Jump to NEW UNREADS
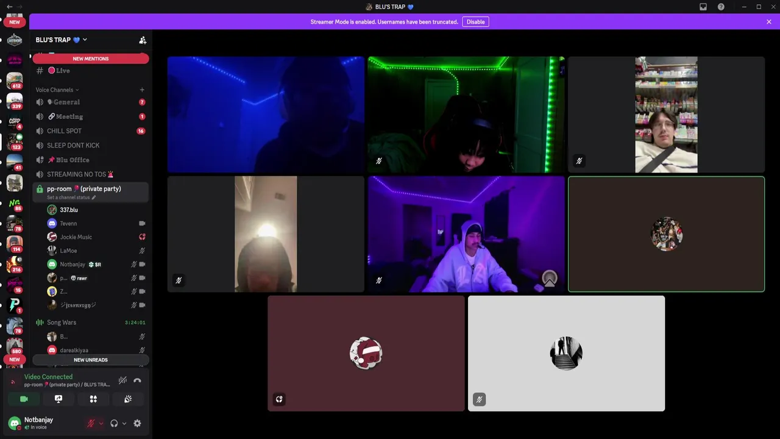This screenshot has height=439, width=780. pyautogui.click(x=90, y=360)
